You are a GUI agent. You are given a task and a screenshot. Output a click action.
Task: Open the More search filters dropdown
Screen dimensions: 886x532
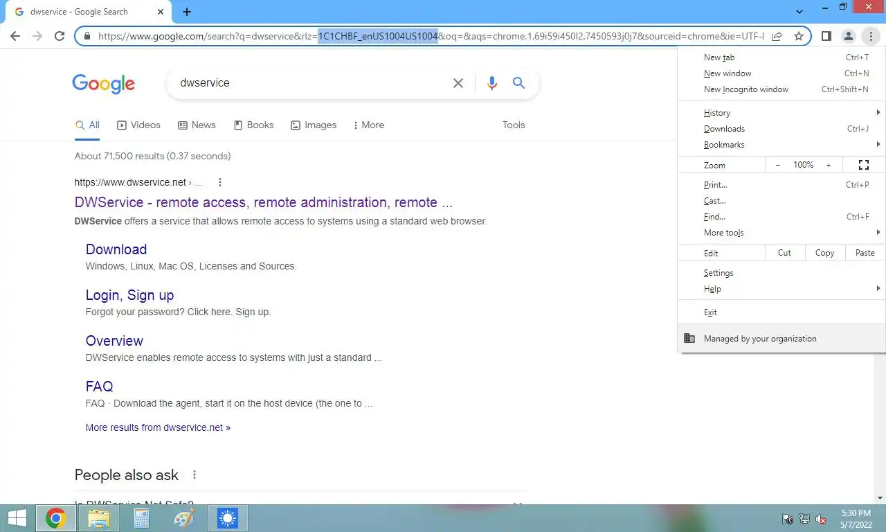[x=368, y=125]
